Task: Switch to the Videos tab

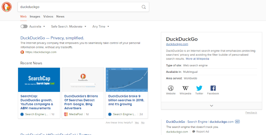Action: click(x=48, y=17)
